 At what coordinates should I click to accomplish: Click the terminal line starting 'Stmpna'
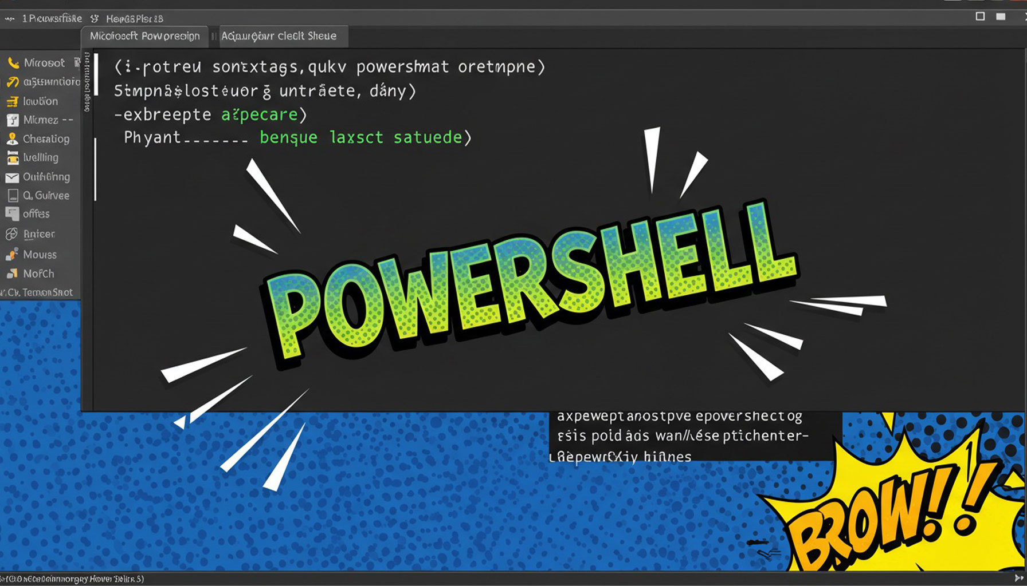265,91
